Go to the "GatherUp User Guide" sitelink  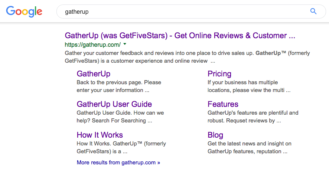point(114,104)
